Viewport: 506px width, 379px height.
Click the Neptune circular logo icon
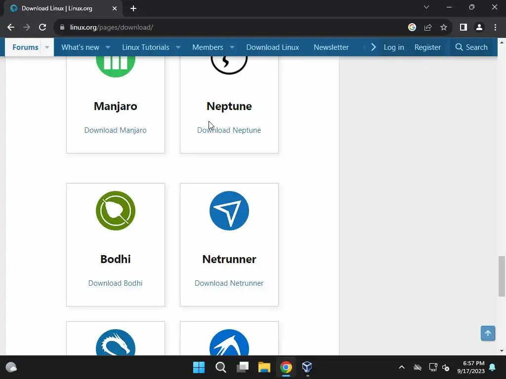[x=229, y=66]
